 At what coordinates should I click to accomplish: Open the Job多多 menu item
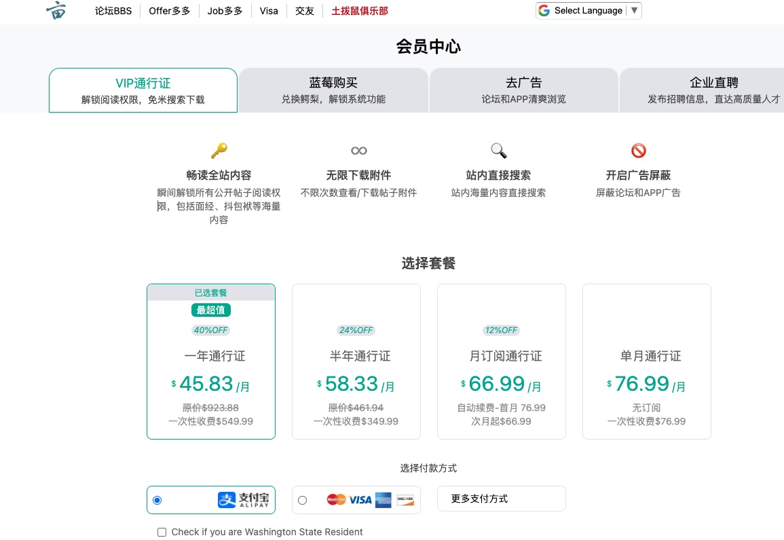(225, 11)
